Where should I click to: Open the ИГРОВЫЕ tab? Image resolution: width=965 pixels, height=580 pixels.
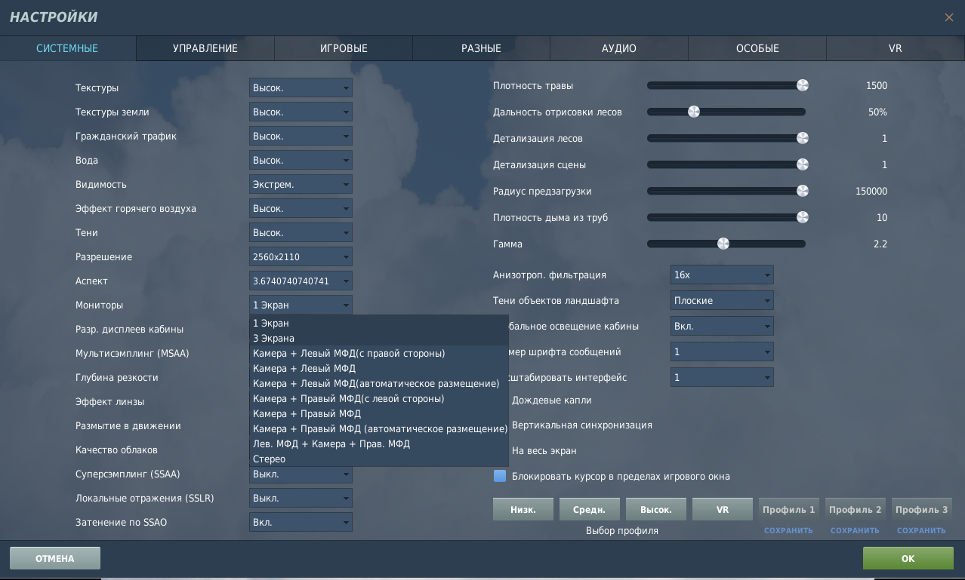[344, 48]
